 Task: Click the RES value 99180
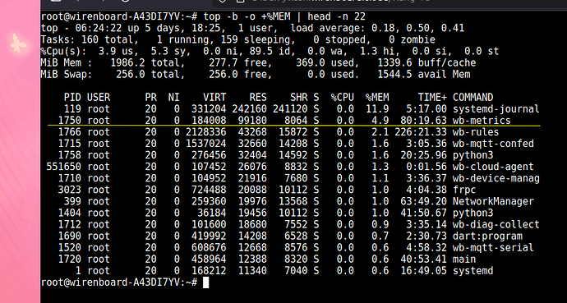(253, 121)
